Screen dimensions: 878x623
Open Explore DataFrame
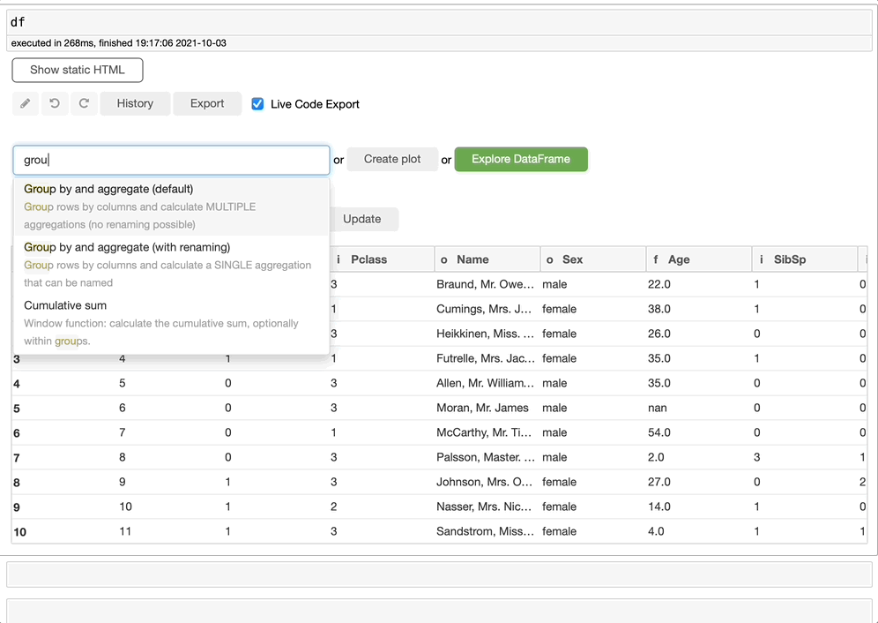520,159
